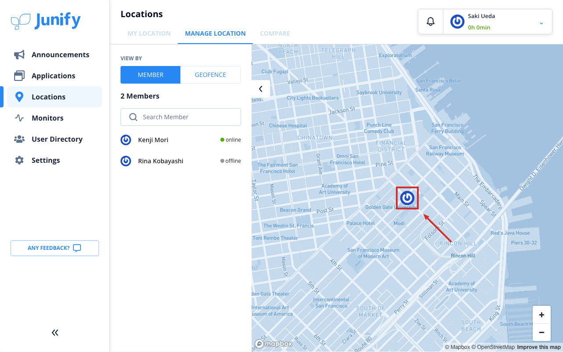Viewport: 563px width, 352px height.
Task: Open the OpenStreetMap attribution link
Action: click(x=493, y=347)
